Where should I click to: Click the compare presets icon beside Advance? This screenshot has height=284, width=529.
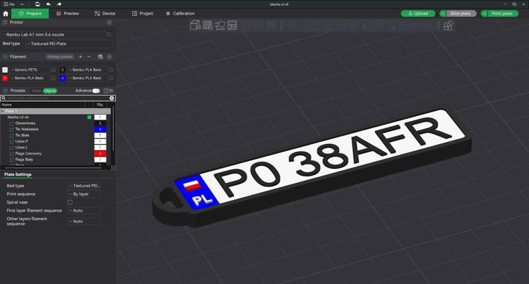[x=106, y=90]
